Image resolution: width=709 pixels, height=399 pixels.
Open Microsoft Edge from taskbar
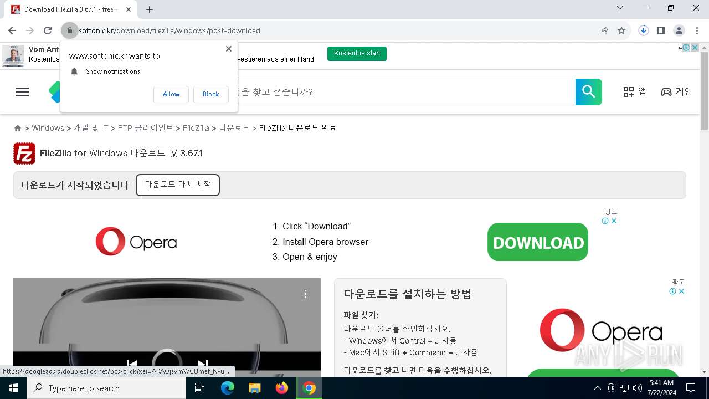tap(228, 388)
